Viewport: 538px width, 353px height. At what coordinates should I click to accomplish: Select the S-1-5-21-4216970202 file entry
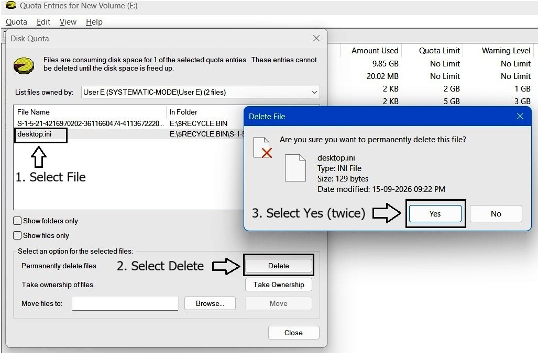[x=91, y=123]
